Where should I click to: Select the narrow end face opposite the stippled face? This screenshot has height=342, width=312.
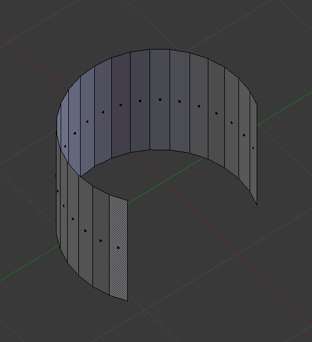tap(253, 148)
